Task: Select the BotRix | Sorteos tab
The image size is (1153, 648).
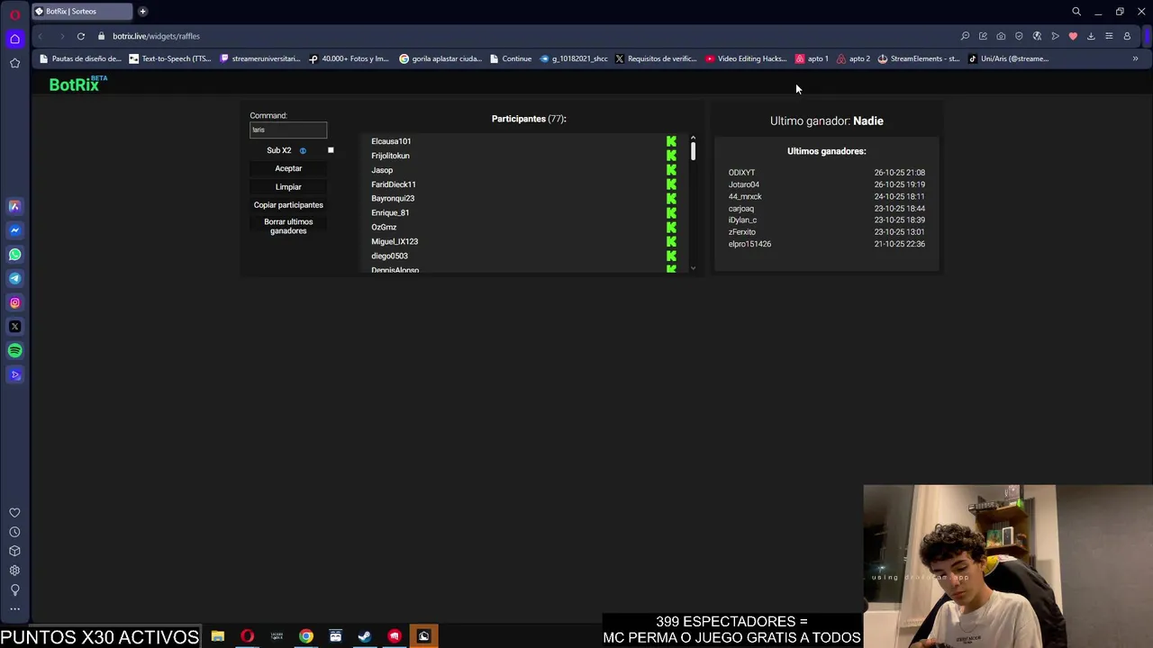Action: click(x=81, y=12)
